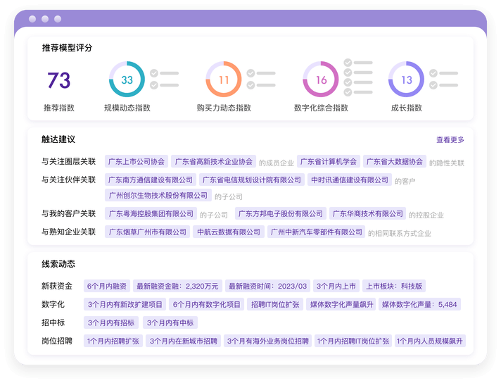Click the bottom check icon beside 购买力动态指数 gauge
The width and height of the screenshot is (501, 383).
click(x=250, y=85)
